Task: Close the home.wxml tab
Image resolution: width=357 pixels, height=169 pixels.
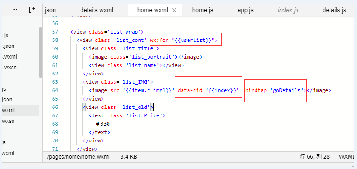Action: click(174, 10)
